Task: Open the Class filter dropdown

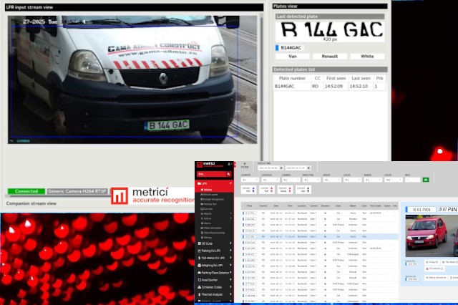Action: click(x=352, y=180)
